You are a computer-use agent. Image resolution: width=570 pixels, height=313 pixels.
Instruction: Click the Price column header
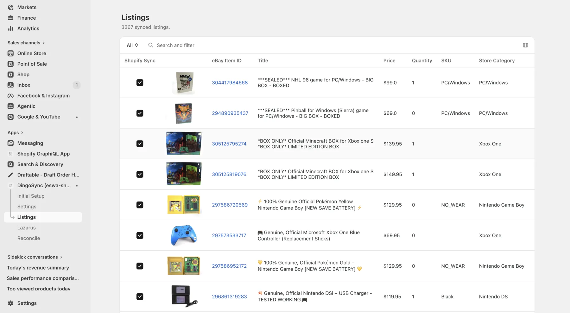coord(389,61)
